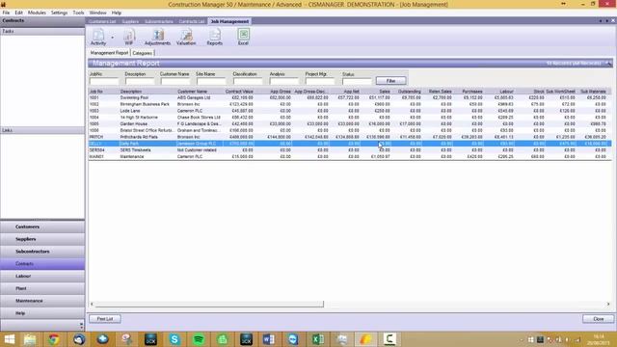Switch to the Contracts List tab
The image size is (617, 347).
[192, 21]
